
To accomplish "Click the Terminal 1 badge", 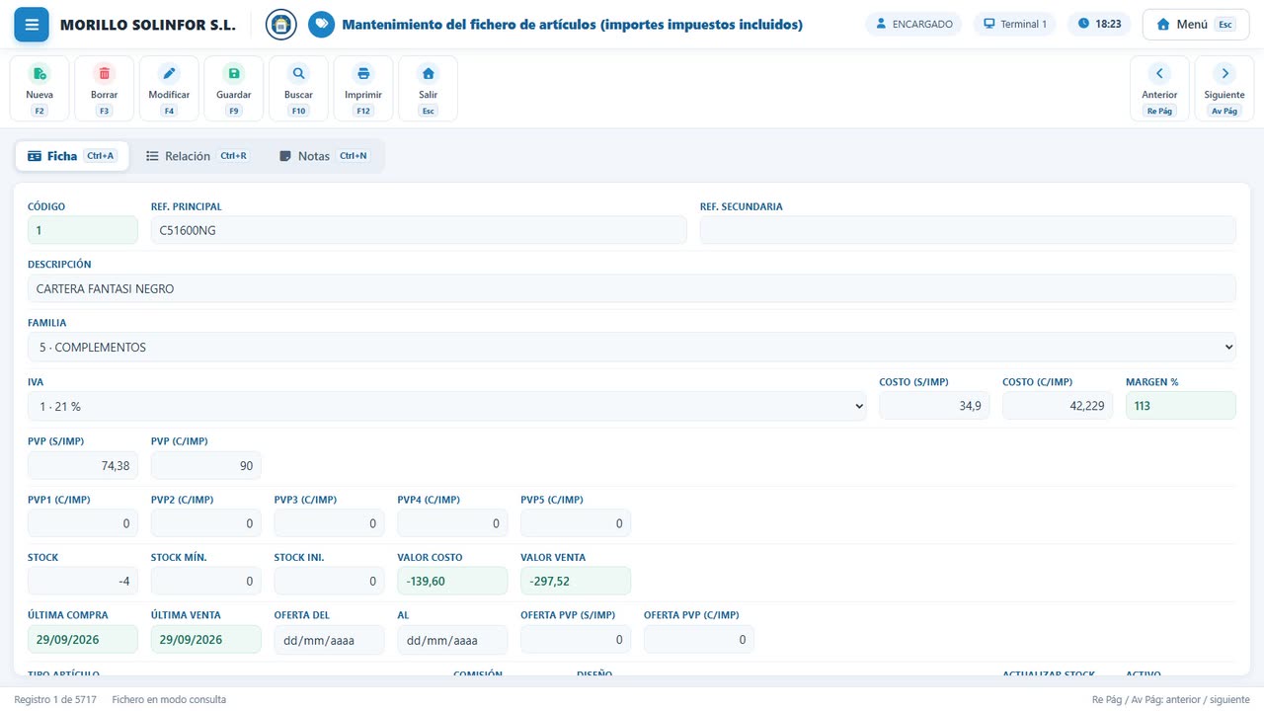I will [1014, 24].
